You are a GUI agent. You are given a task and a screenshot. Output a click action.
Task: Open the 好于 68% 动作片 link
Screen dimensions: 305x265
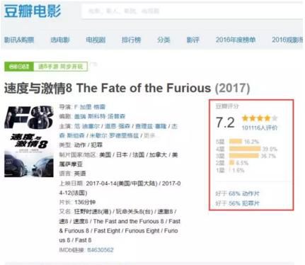click(237, 193)
